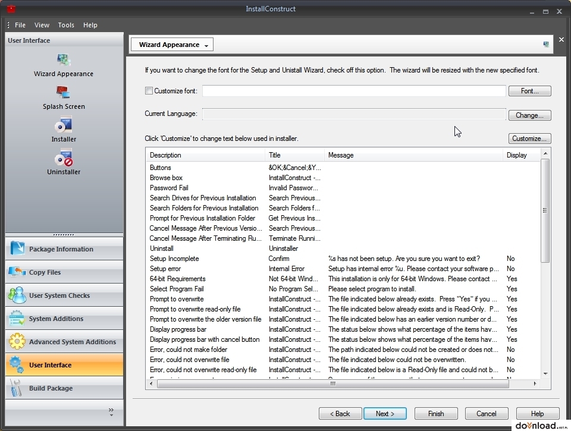Click the Font... button
Viewport: 571px width, 431px height.
529,91
